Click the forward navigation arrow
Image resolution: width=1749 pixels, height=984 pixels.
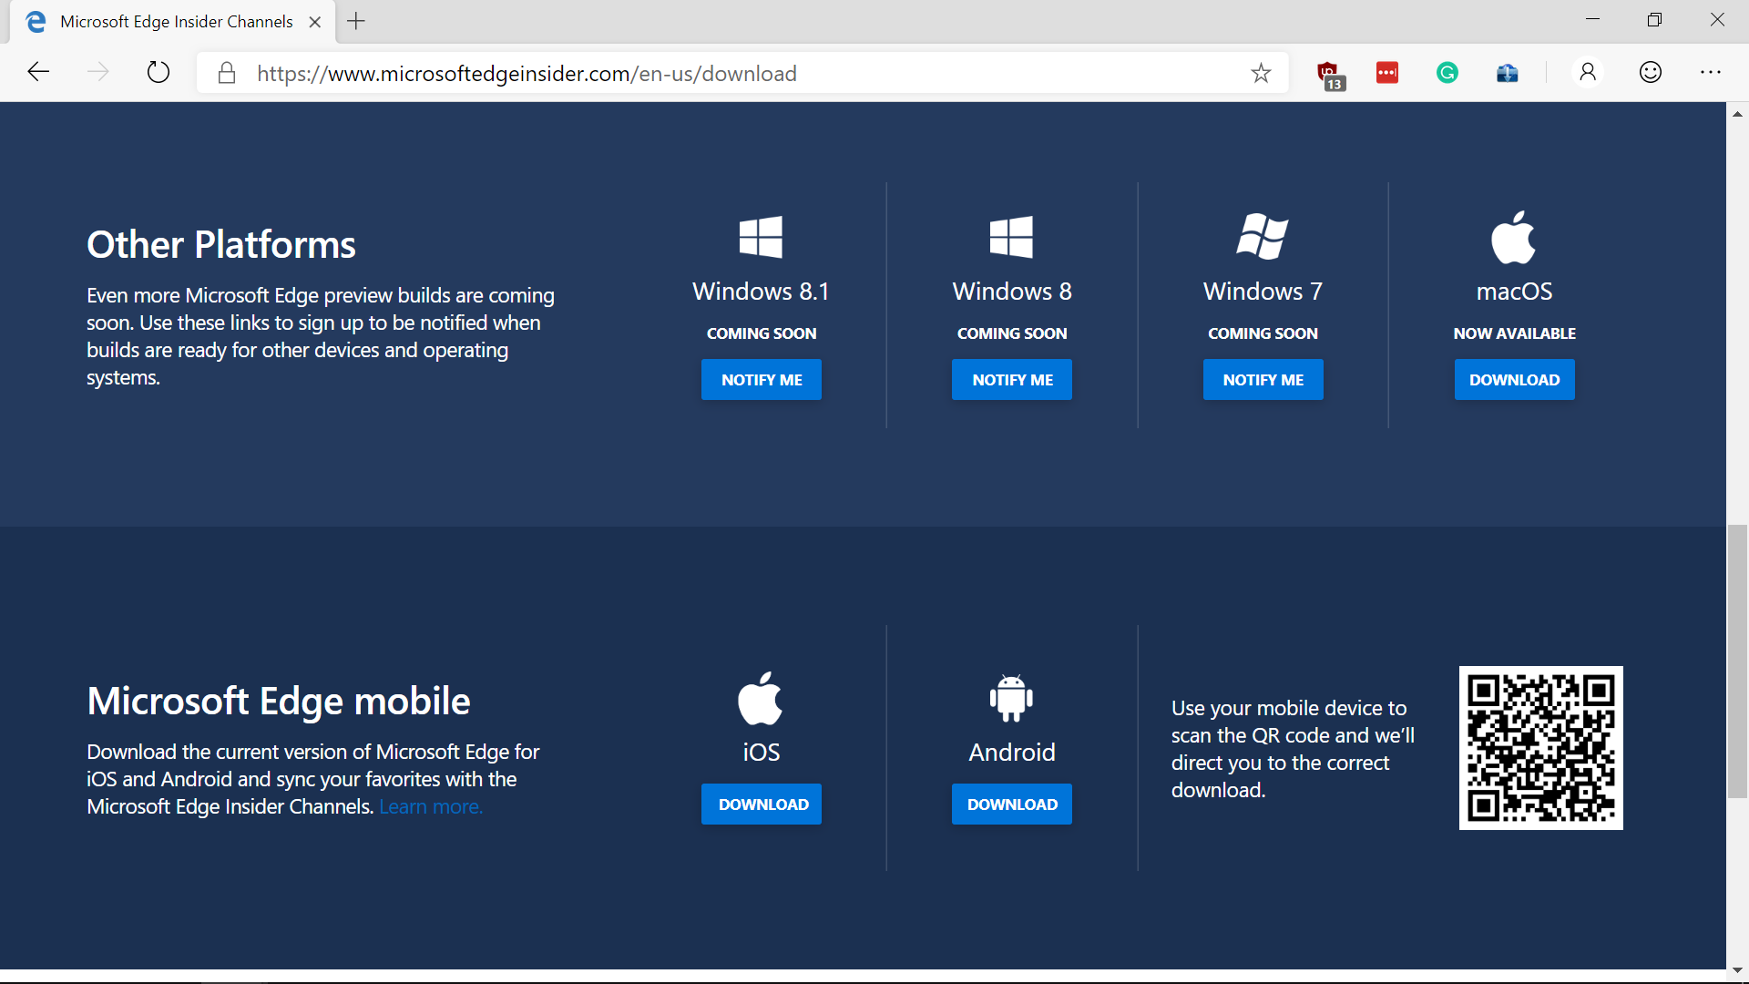click(x=97, y=72)
